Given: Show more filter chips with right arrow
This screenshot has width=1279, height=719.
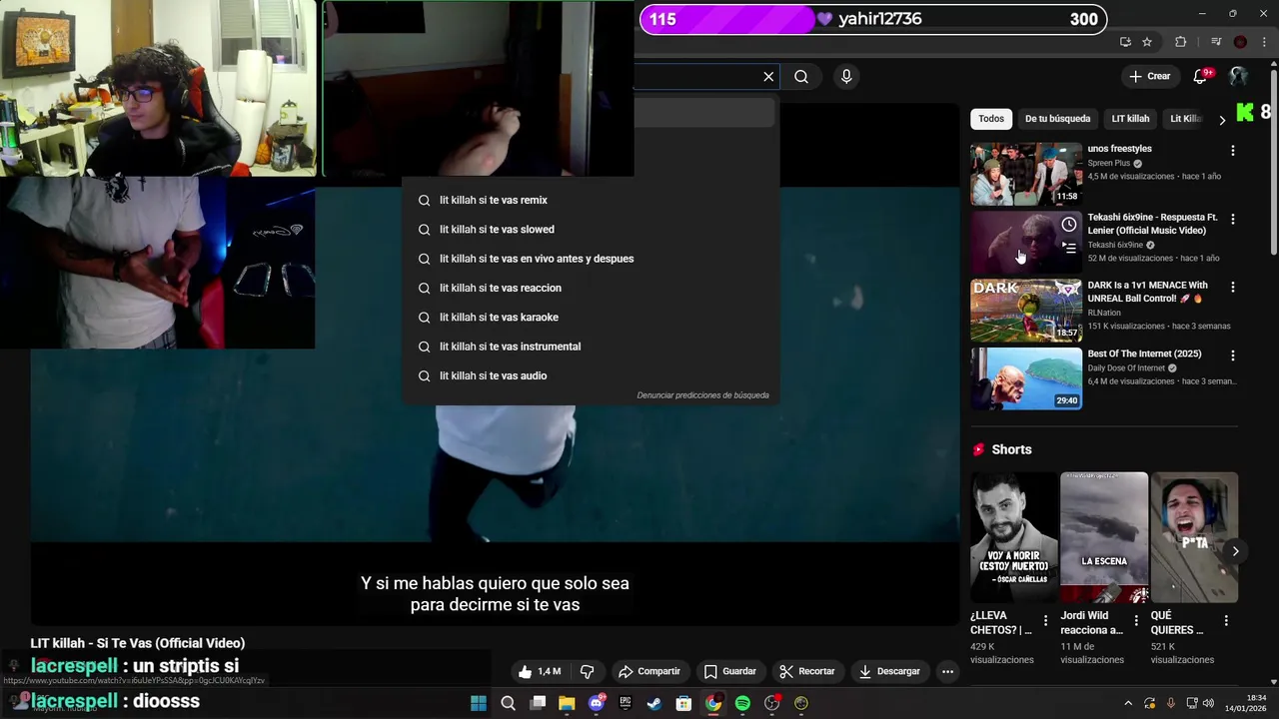Looking at the screenshot, I should (x=1222, y=120).
